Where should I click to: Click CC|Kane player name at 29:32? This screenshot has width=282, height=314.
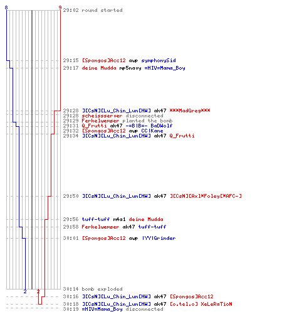pos(152,131)
